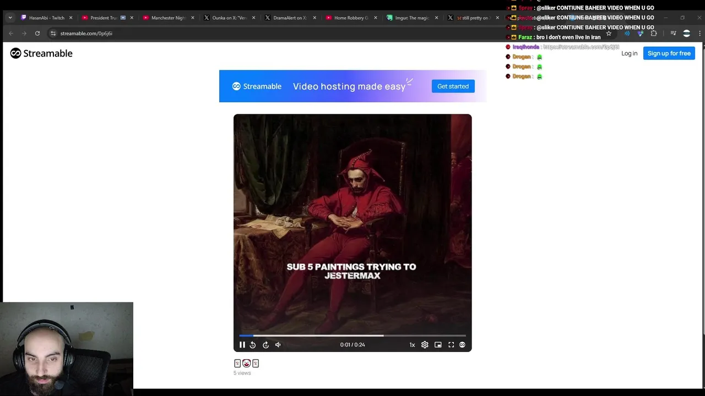Image resolution: width=705 pixels, height=396 pixels.
Task: Click Iraqihonda's streamable link in chat
Action: [x=581, y=47]
